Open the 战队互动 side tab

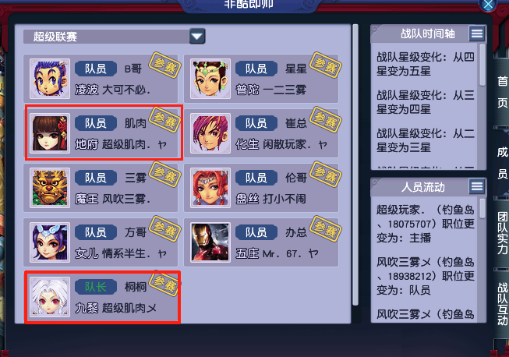502,304
